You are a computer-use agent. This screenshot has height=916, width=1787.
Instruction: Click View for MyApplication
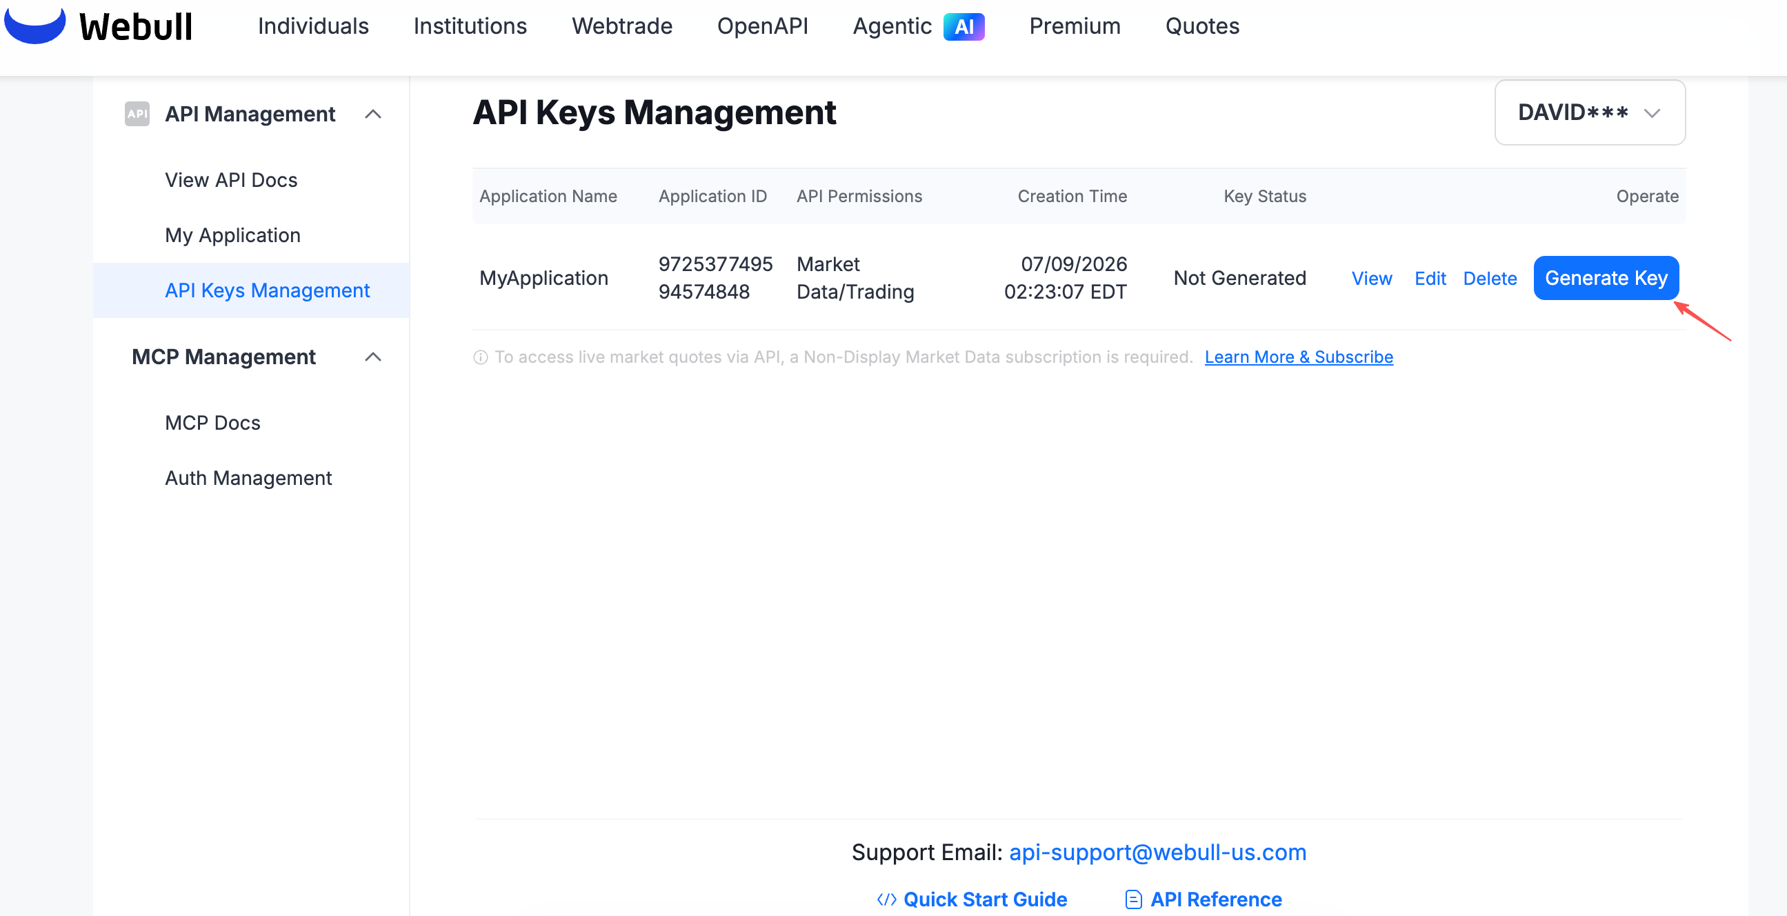[x=1372, y=278]
